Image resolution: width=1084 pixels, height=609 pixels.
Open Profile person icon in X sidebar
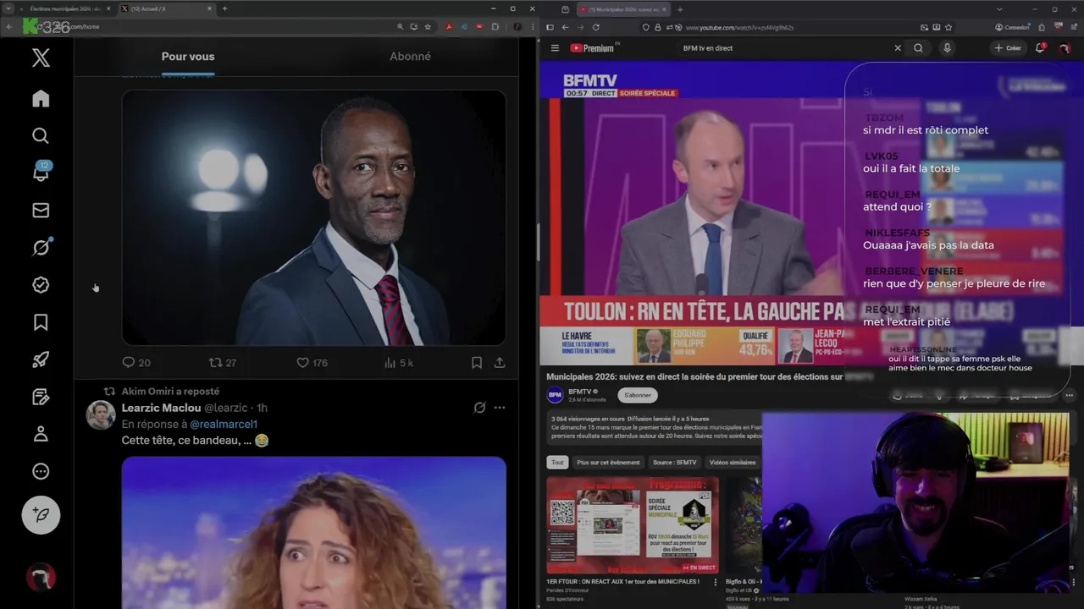[x=41, y=434]
